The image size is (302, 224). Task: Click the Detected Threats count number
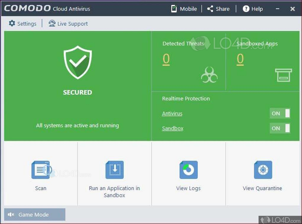(x=166, y=59)
